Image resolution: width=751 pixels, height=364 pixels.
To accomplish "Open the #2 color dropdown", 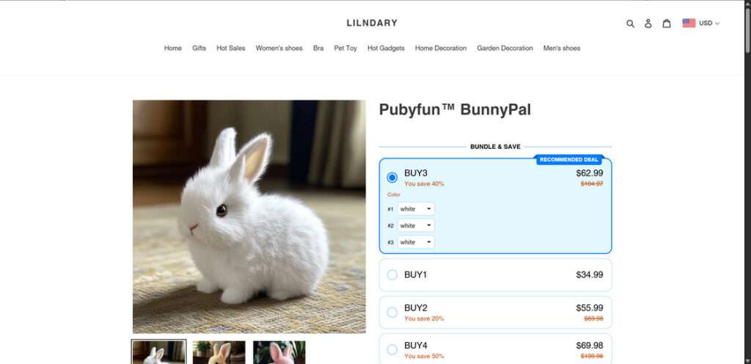I will point(417,225).
